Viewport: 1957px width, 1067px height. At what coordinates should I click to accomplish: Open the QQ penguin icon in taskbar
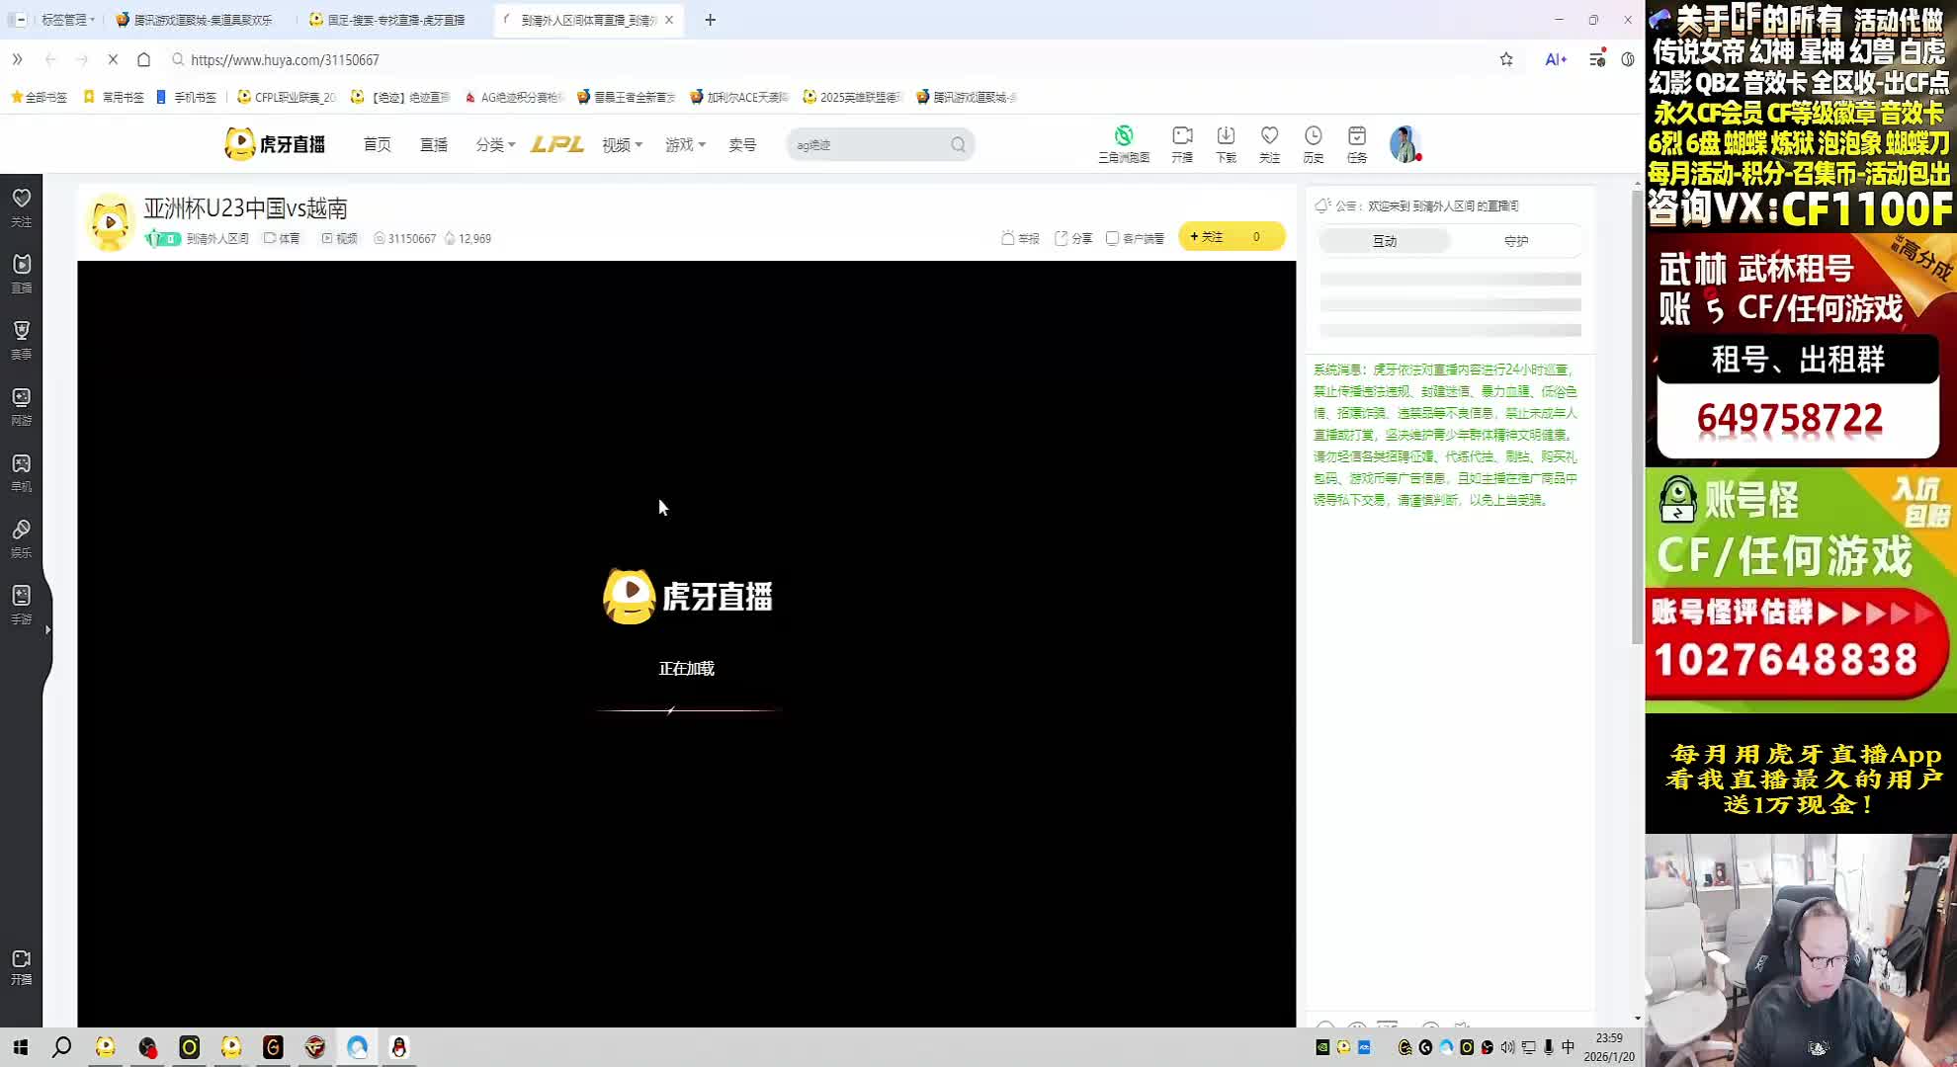tap(399, 1047)
